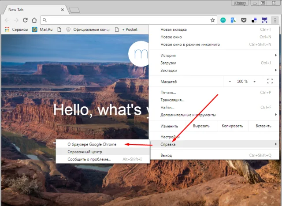Open a new tab with tab button
Image resolution: width=282 pixels, height=206 pixels.
74,10
